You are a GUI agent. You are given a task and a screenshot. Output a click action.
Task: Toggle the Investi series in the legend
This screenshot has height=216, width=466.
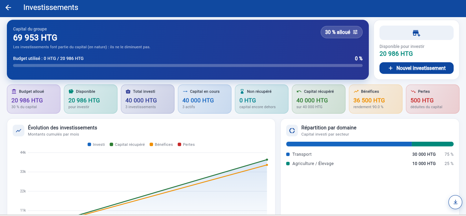point(96,144)
